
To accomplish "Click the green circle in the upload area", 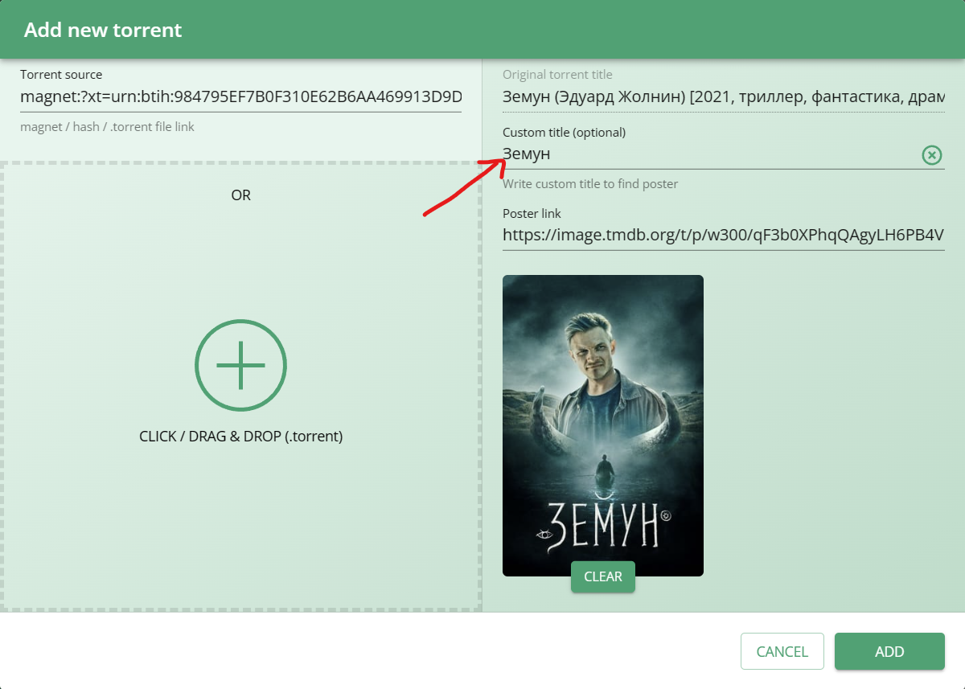I will point(240,365).
